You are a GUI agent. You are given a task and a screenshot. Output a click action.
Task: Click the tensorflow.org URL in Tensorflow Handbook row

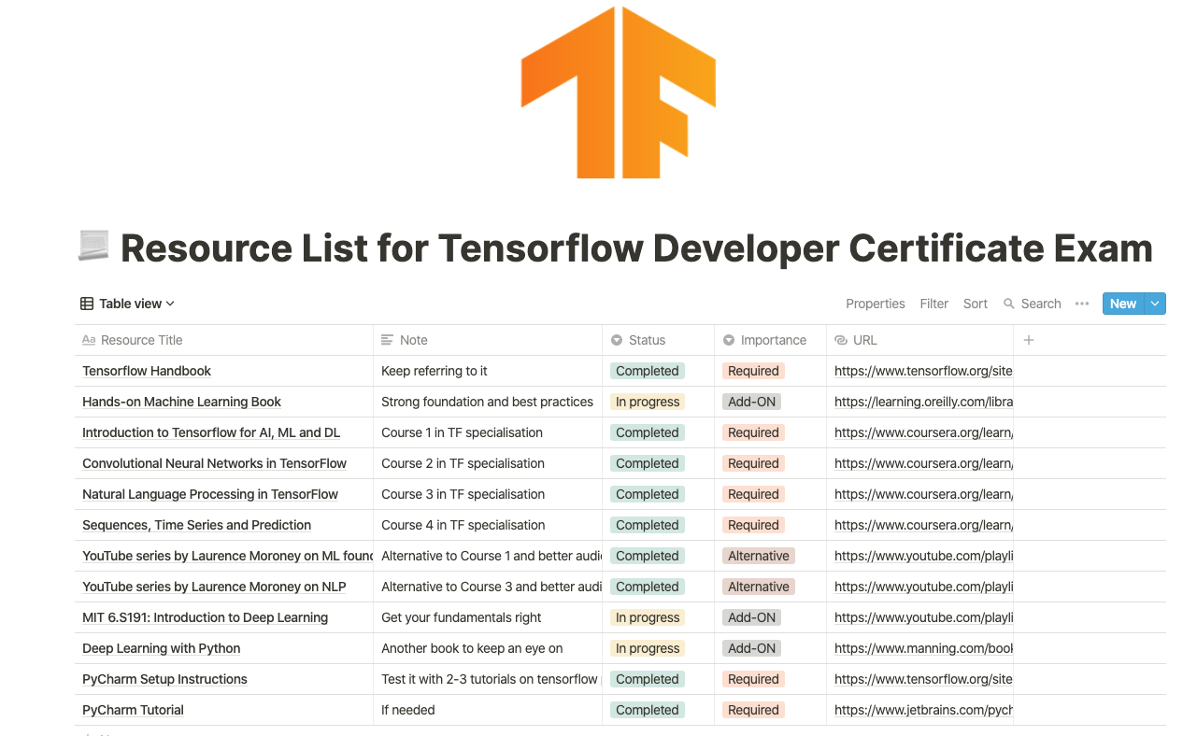(x=923, y=371)
